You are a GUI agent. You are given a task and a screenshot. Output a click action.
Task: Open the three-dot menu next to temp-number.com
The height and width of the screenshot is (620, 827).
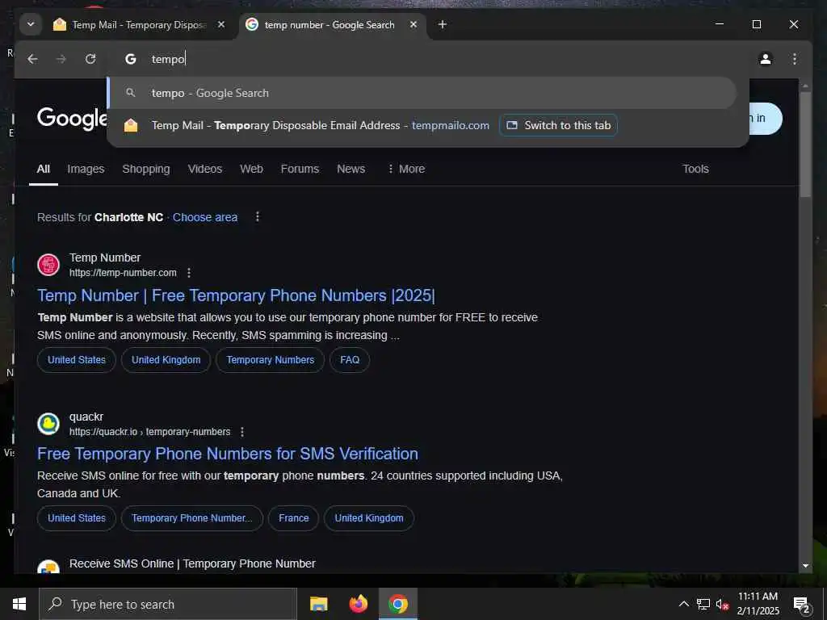click(x=189, y=273)
